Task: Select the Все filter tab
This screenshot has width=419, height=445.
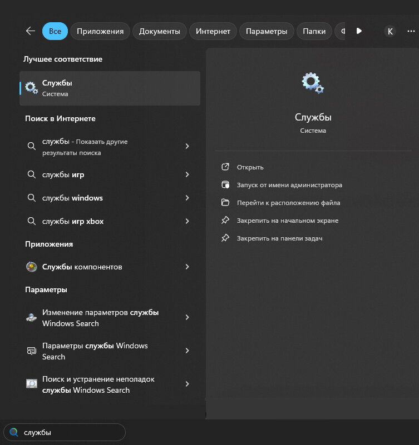Action: 55,31
